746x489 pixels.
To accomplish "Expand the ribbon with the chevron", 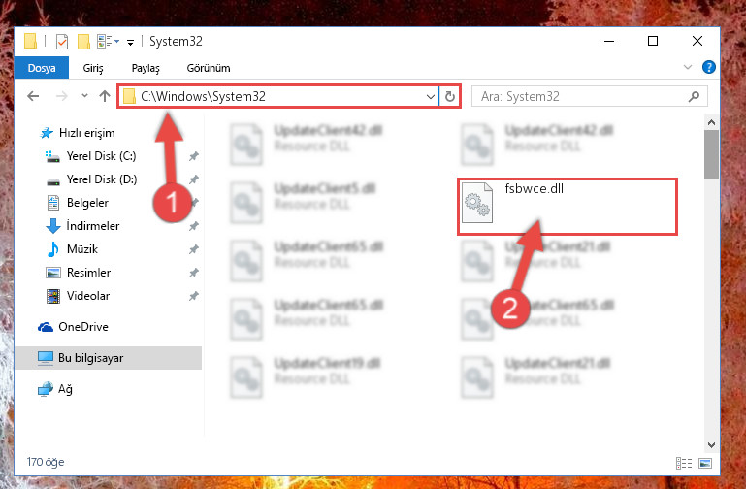I will point(688,68).
